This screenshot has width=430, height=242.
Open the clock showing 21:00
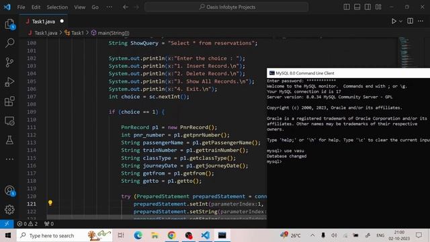399,235
